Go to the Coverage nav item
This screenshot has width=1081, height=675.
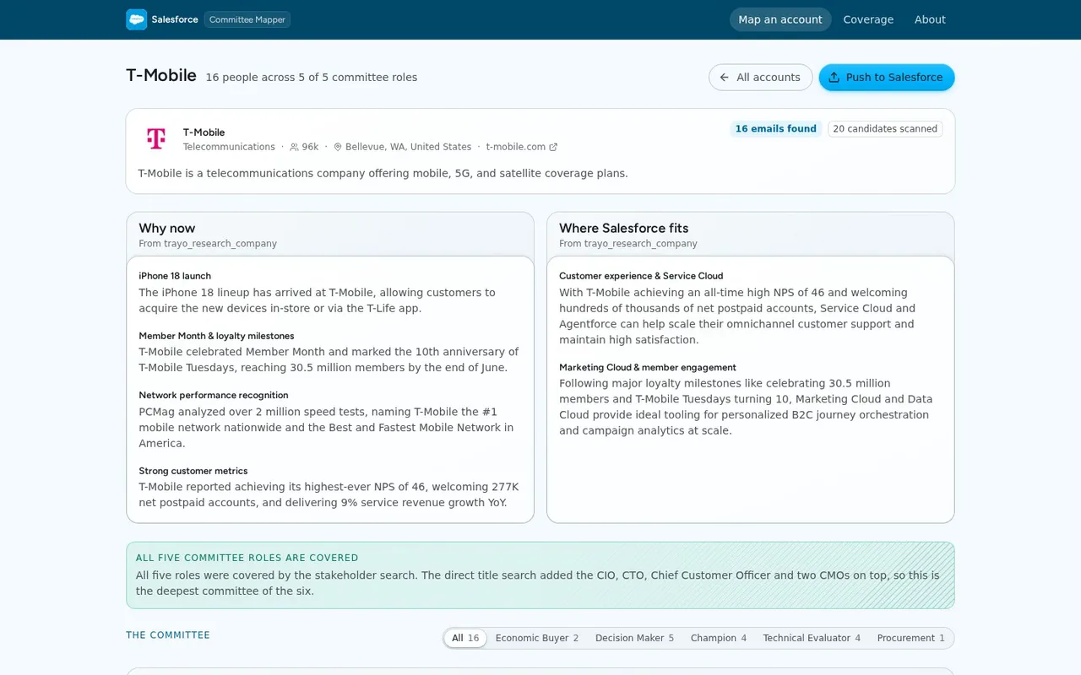tap(868, 19)
